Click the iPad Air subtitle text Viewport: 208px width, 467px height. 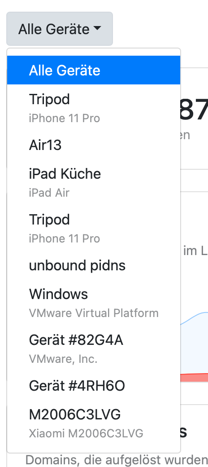tap(49, 193)
